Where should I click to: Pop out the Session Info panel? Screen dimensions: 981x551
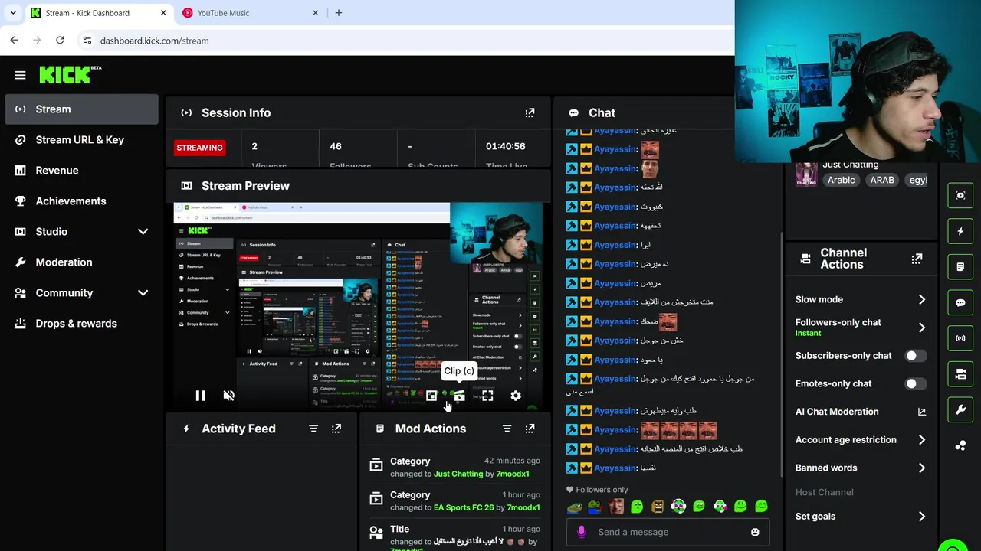point(530,112)
